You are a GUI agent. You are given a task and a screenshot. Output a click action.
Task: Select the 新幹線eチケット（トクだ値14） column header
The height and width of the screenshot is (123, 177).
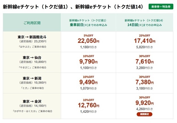coord(144,20)
